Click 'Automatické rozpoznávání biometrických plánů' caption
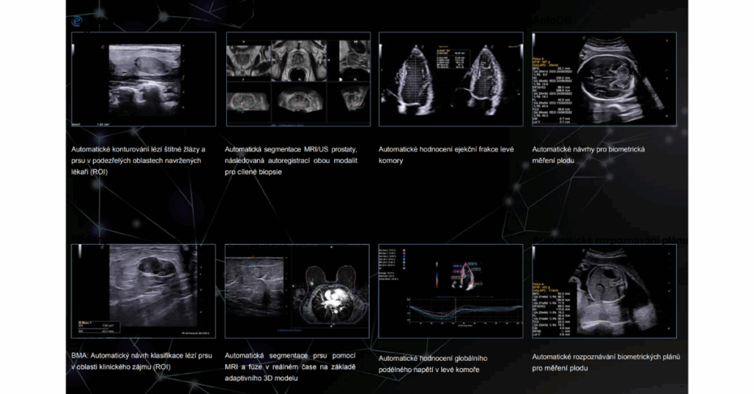The image size is (754, 394). coord(605,362)
